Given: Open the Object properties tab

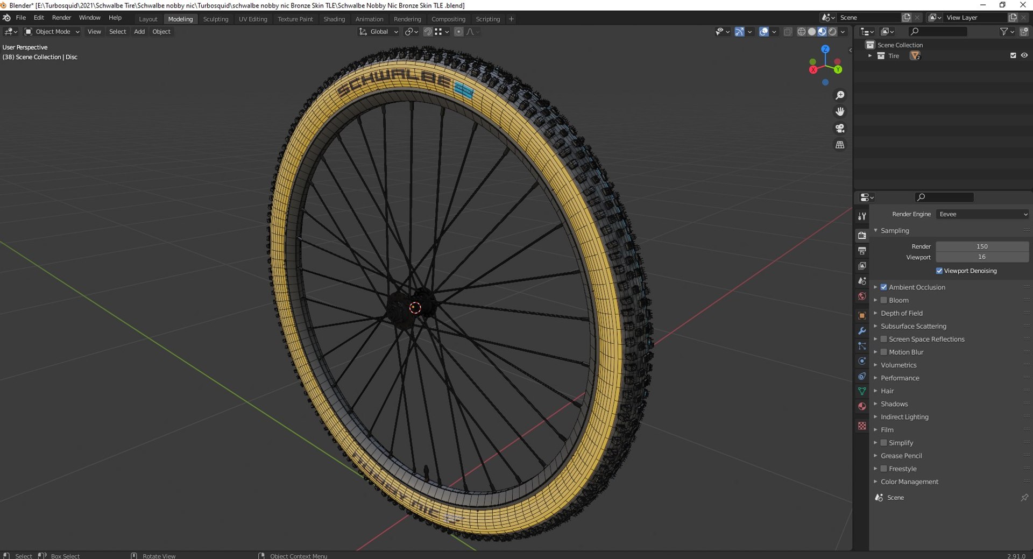Looking at the screenshot, I should pyautogui.click(x=862, y=316).
